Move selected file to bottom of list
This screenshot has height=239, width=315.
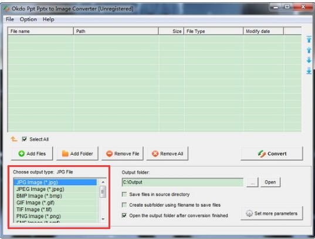(309, 71)
